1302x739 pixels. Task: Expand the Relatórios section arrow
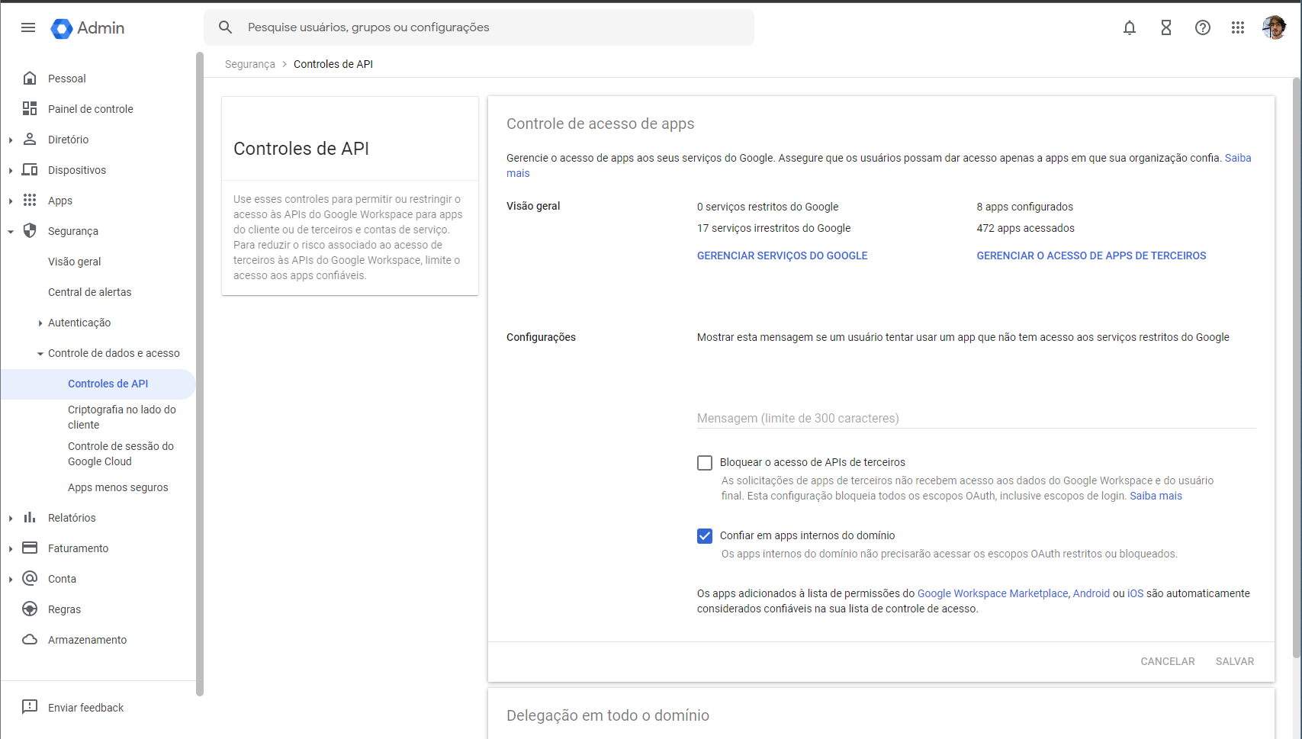point(11,518)
